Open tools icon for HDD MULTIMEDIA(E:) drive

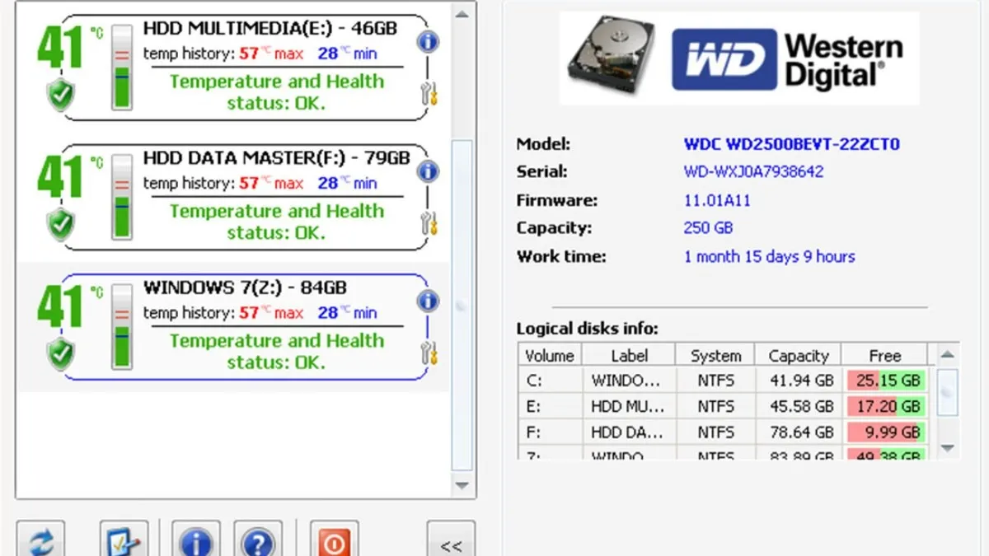point(429,93)
